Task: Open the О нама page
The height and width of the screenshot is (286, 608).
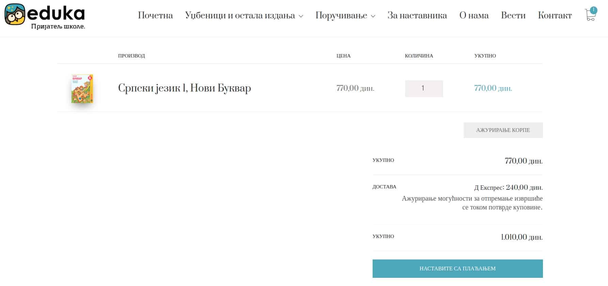Action: pyautogui.click(x=474, y=15)
